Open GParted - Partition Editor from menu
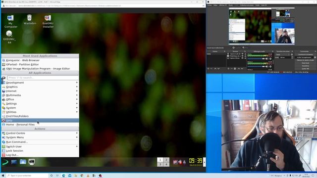Image resolution: width=317 pixels, height=178 pixels. pyautogui.click(x=40, y=64)
